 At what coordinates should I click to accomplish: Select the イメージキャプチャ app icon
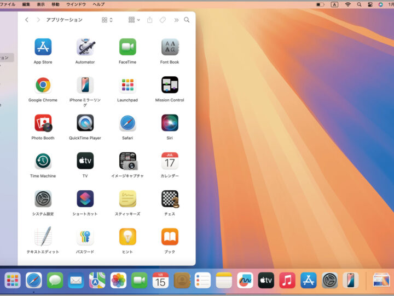128,161
